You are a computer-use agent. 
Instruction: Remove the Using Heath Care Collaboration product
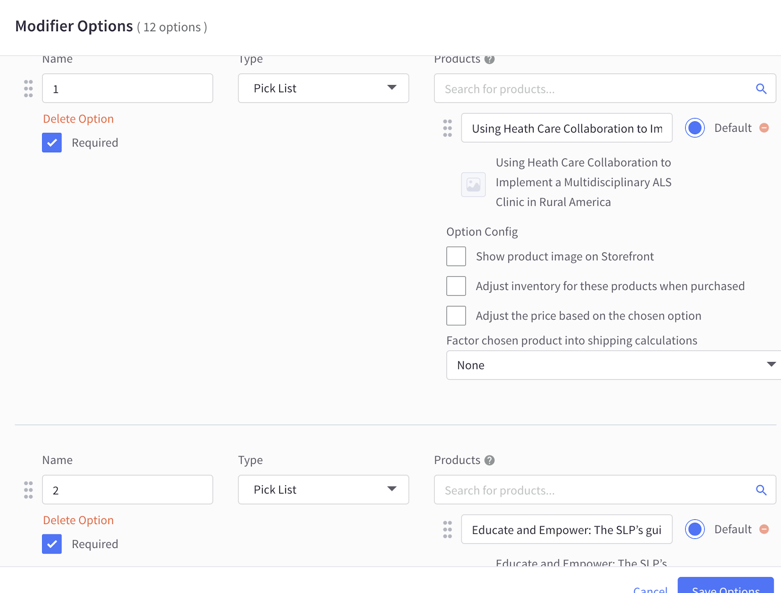764,128
